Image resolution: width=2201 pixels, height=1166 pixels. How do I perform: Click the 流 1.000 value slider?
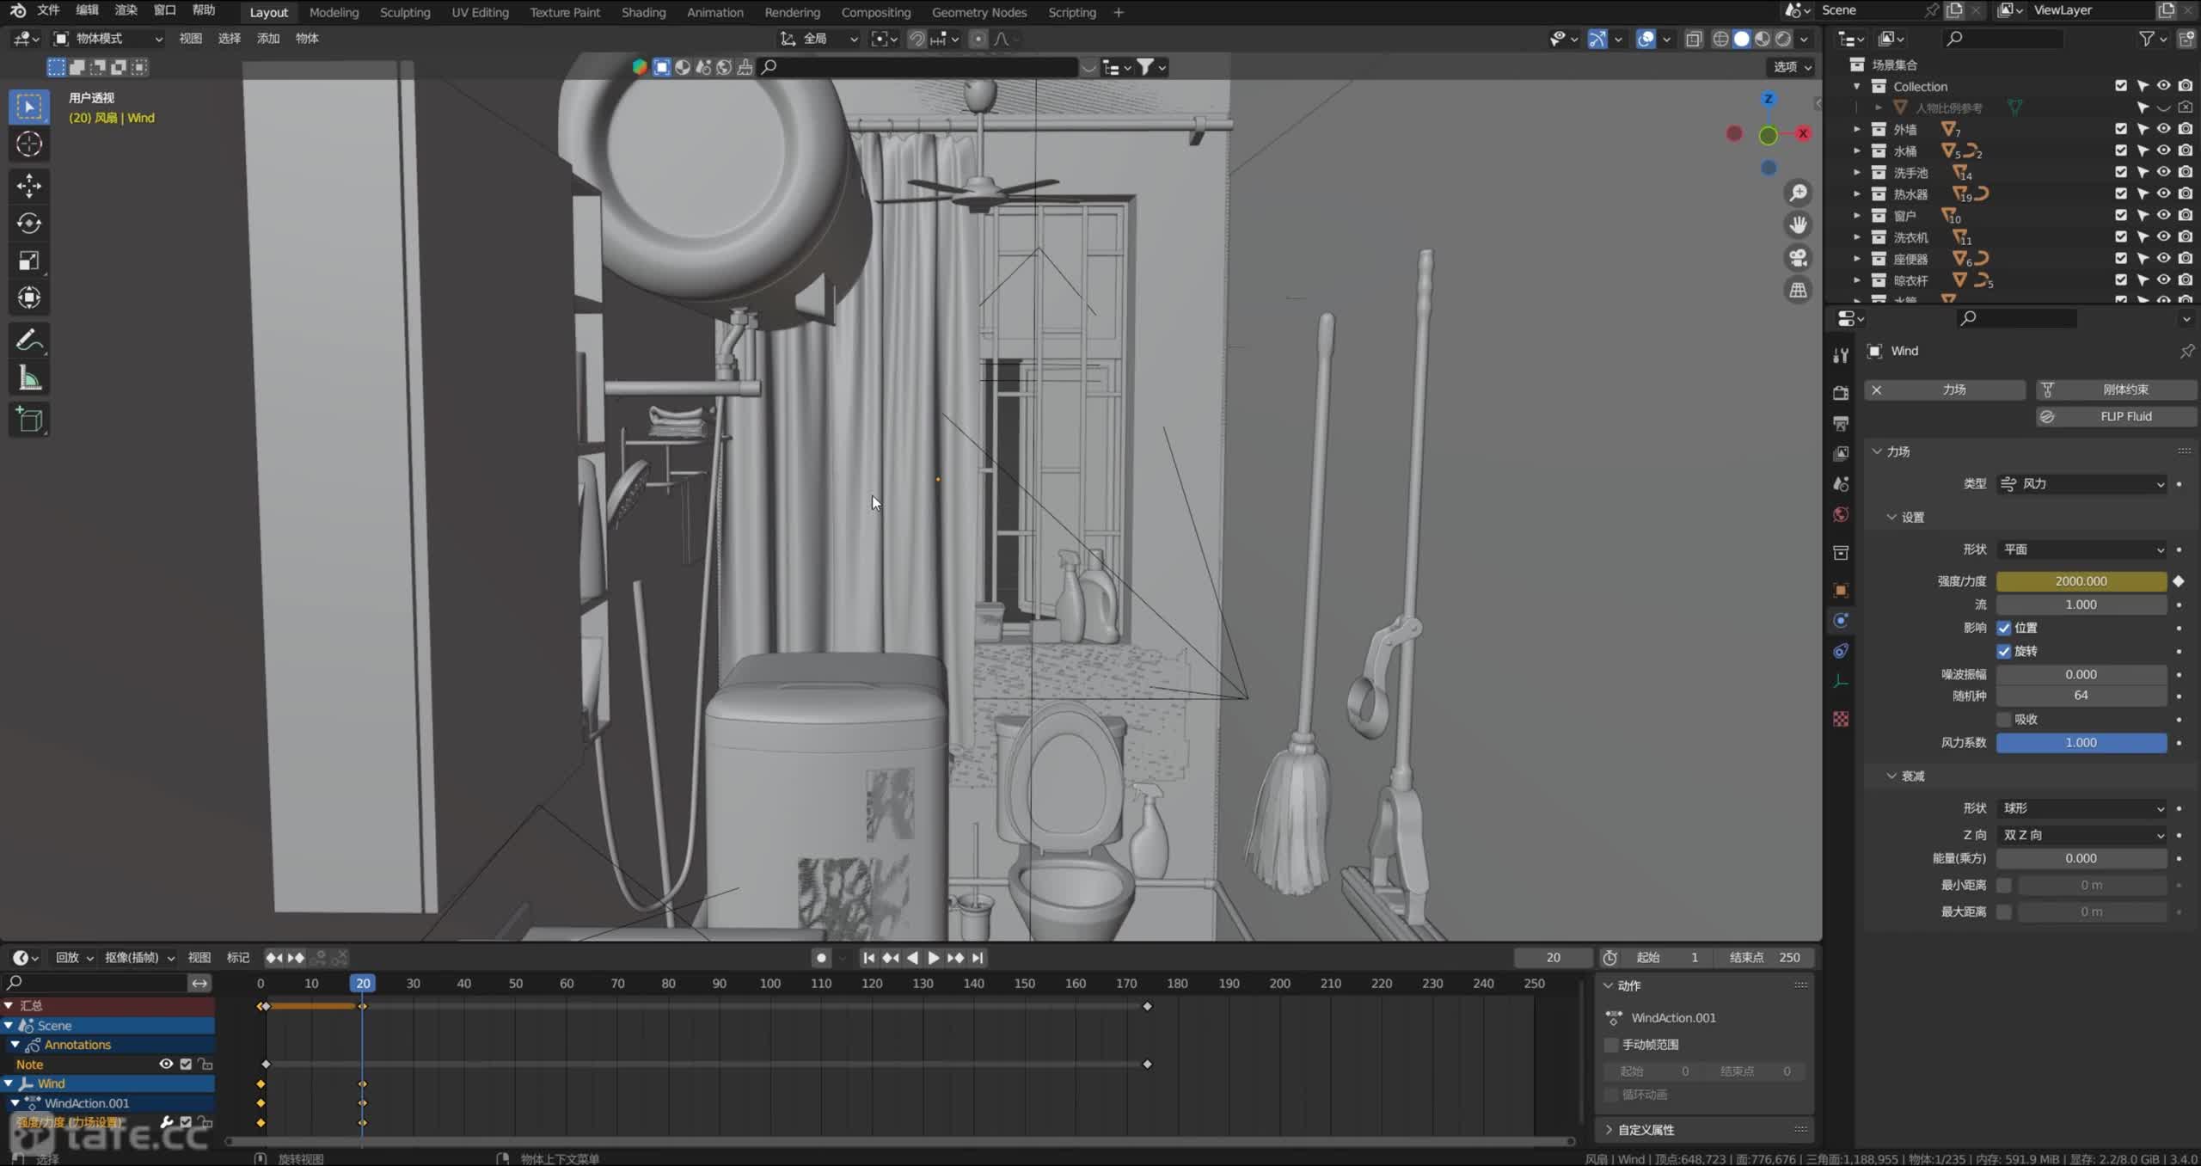(2081, 604)
